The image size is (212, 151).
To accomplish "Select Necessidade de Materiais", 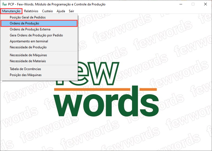I will tap(39, 61).
